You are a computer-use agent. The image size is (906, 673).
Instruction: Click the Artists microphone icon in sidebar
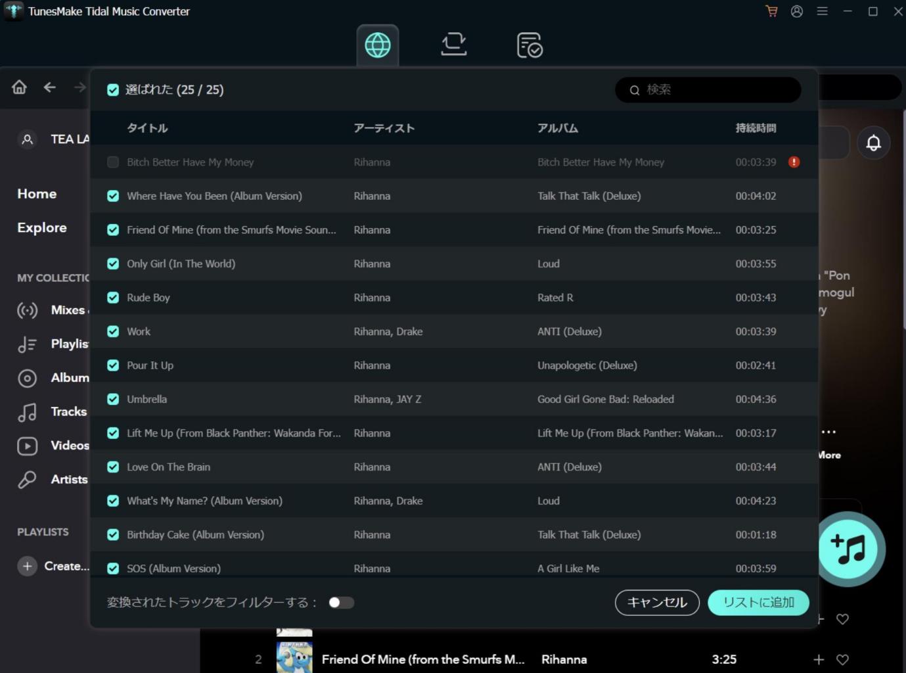(x=27, y=480)
